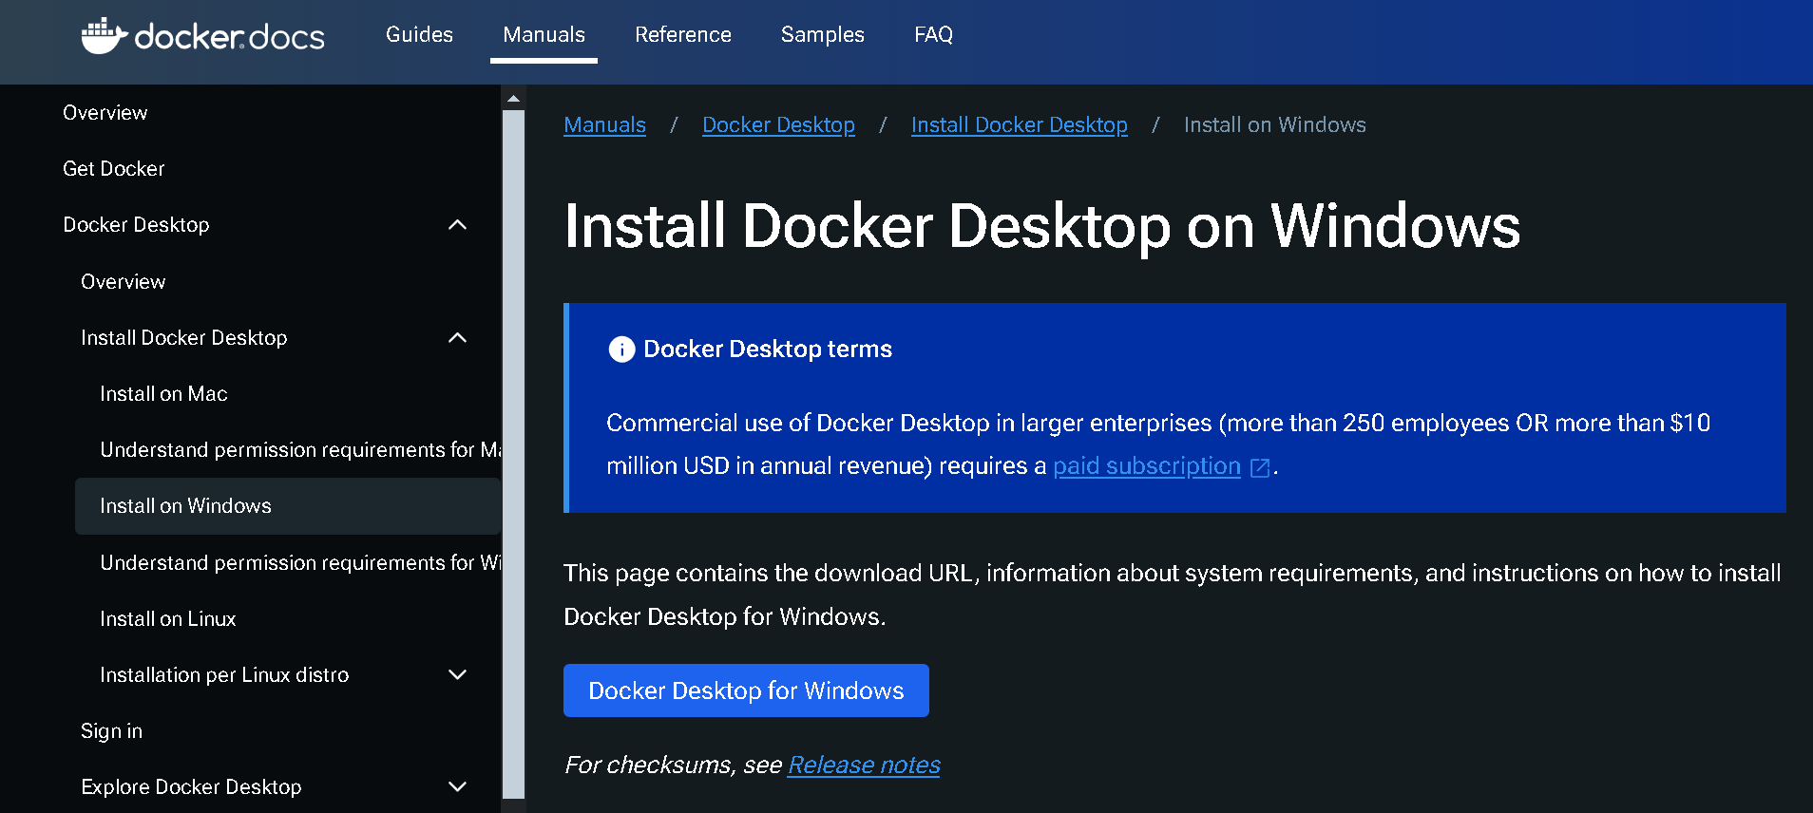Expand Installation per Linux distro chevron

(x=457, y=674)
